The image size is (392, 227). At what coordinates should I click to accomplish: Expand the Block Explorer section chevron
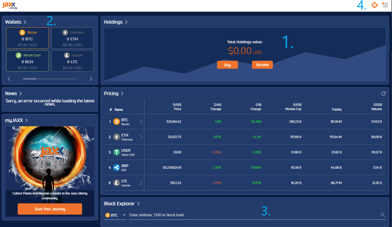click(x=138, y=204)
